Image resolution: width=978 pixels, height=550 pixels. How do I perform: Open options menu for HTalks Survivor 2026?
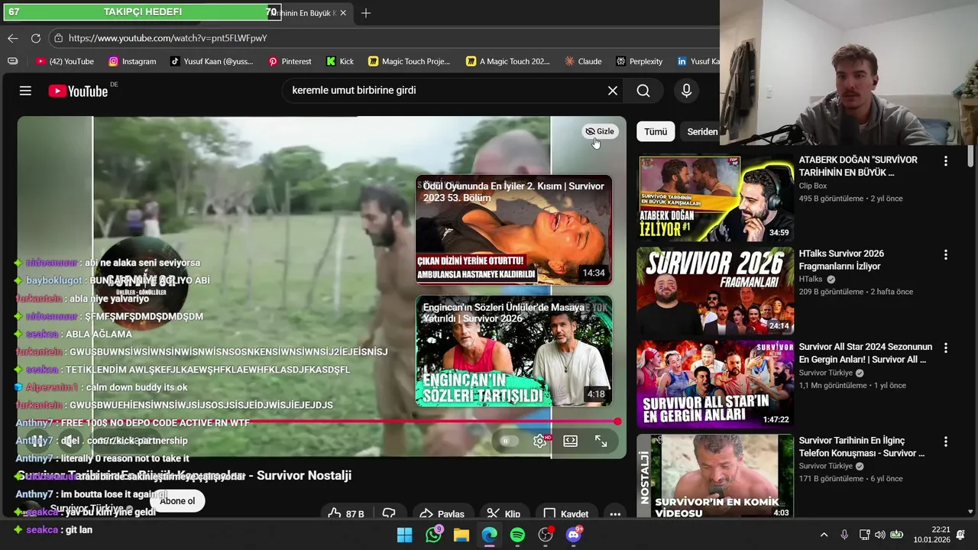(946, 254)
